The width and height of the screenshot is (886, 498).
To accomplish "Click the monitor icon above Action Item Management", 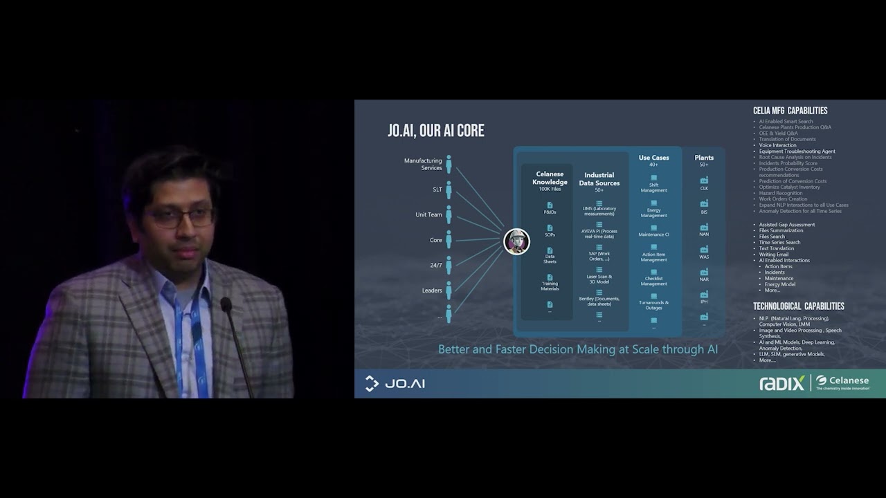I will pos(653,248).
